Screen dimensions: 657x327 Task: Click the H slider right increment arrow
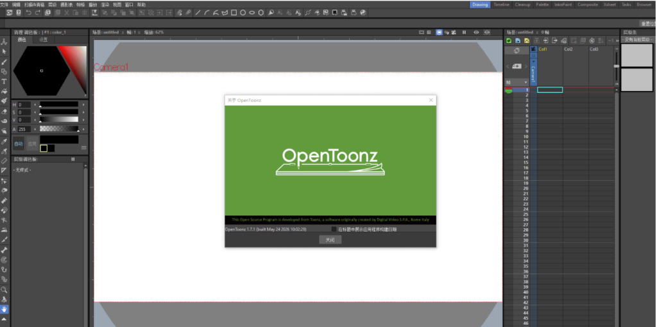pyautogui.click(x=83, y=105)
